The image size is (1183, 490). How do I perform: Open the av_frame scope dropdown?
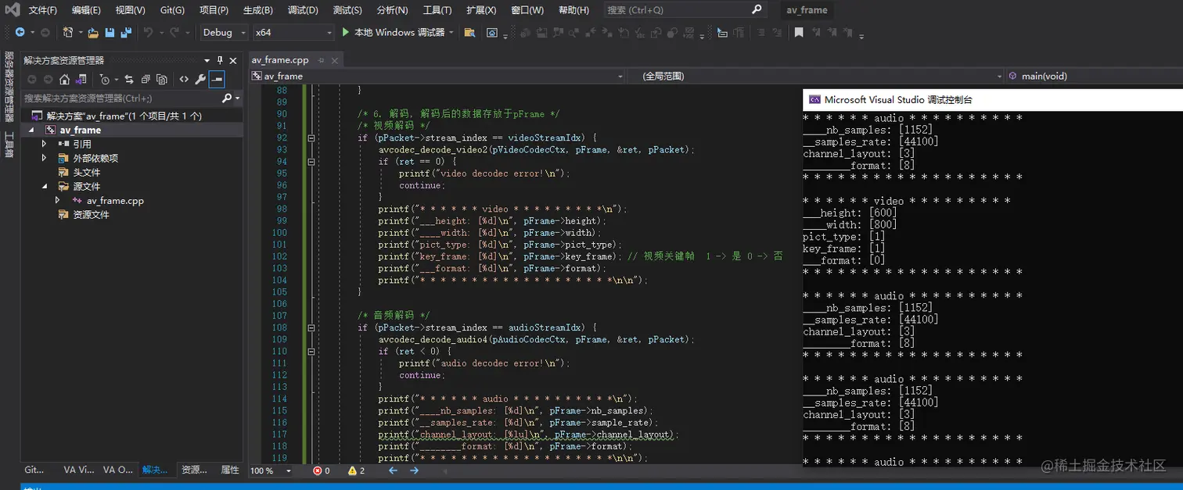point(437,76)
